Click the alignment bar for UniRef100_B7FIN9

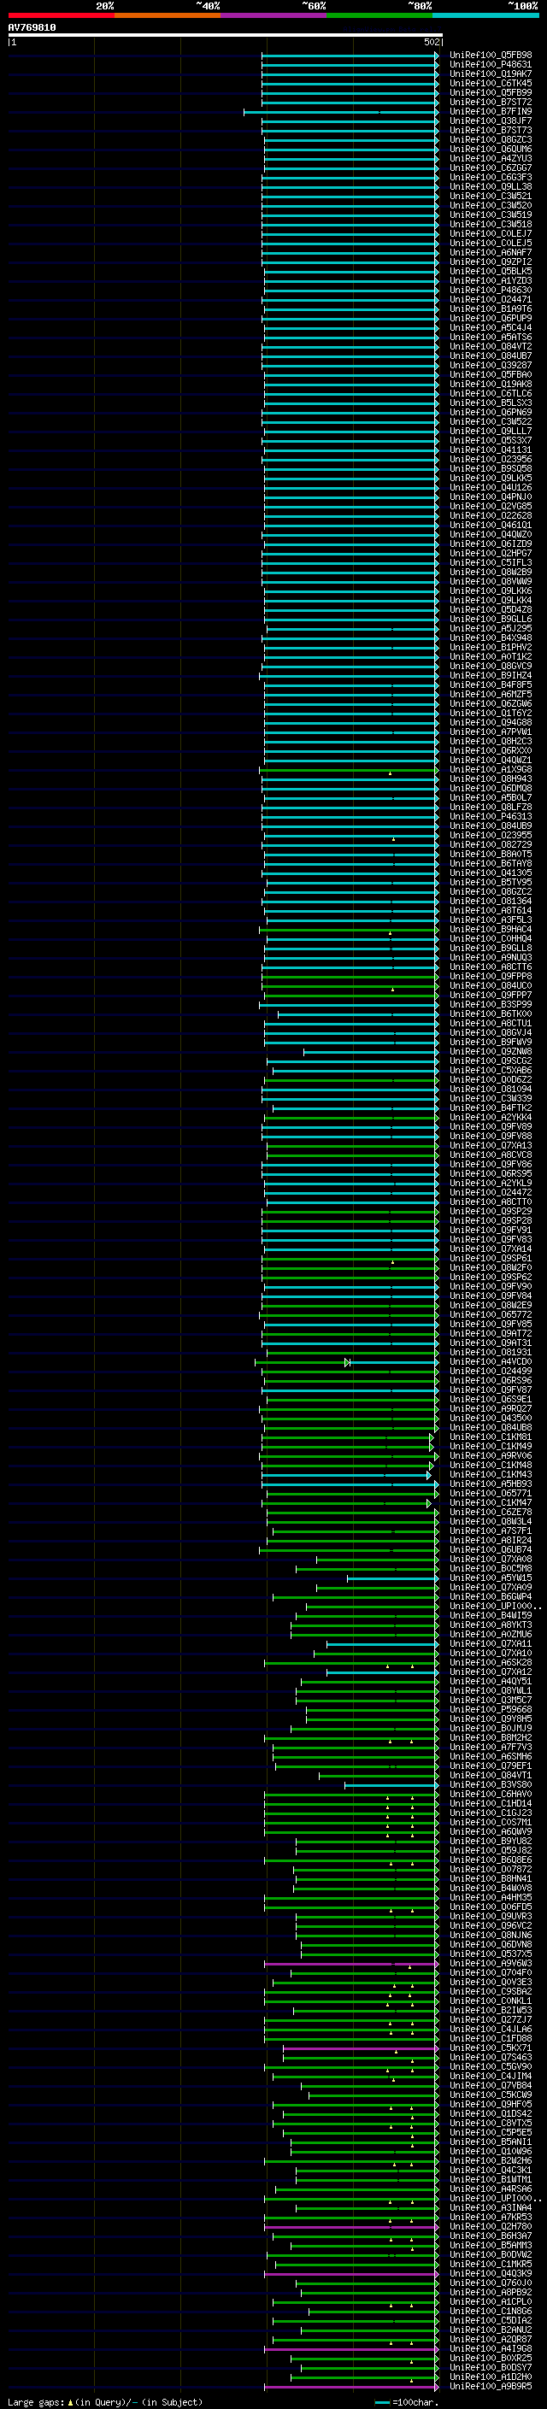coord(340,112)
